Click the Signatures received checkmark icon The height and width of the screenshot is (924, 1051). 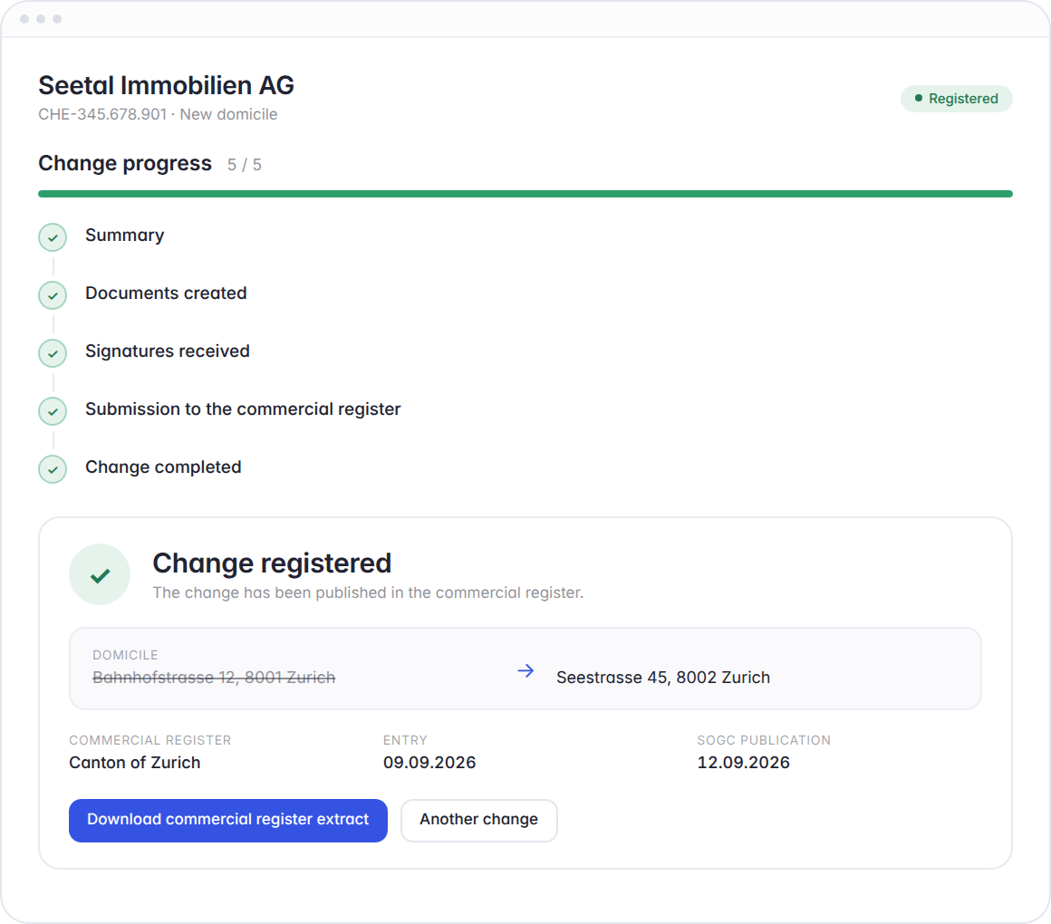pyautogui.click(x=53, y=353)
